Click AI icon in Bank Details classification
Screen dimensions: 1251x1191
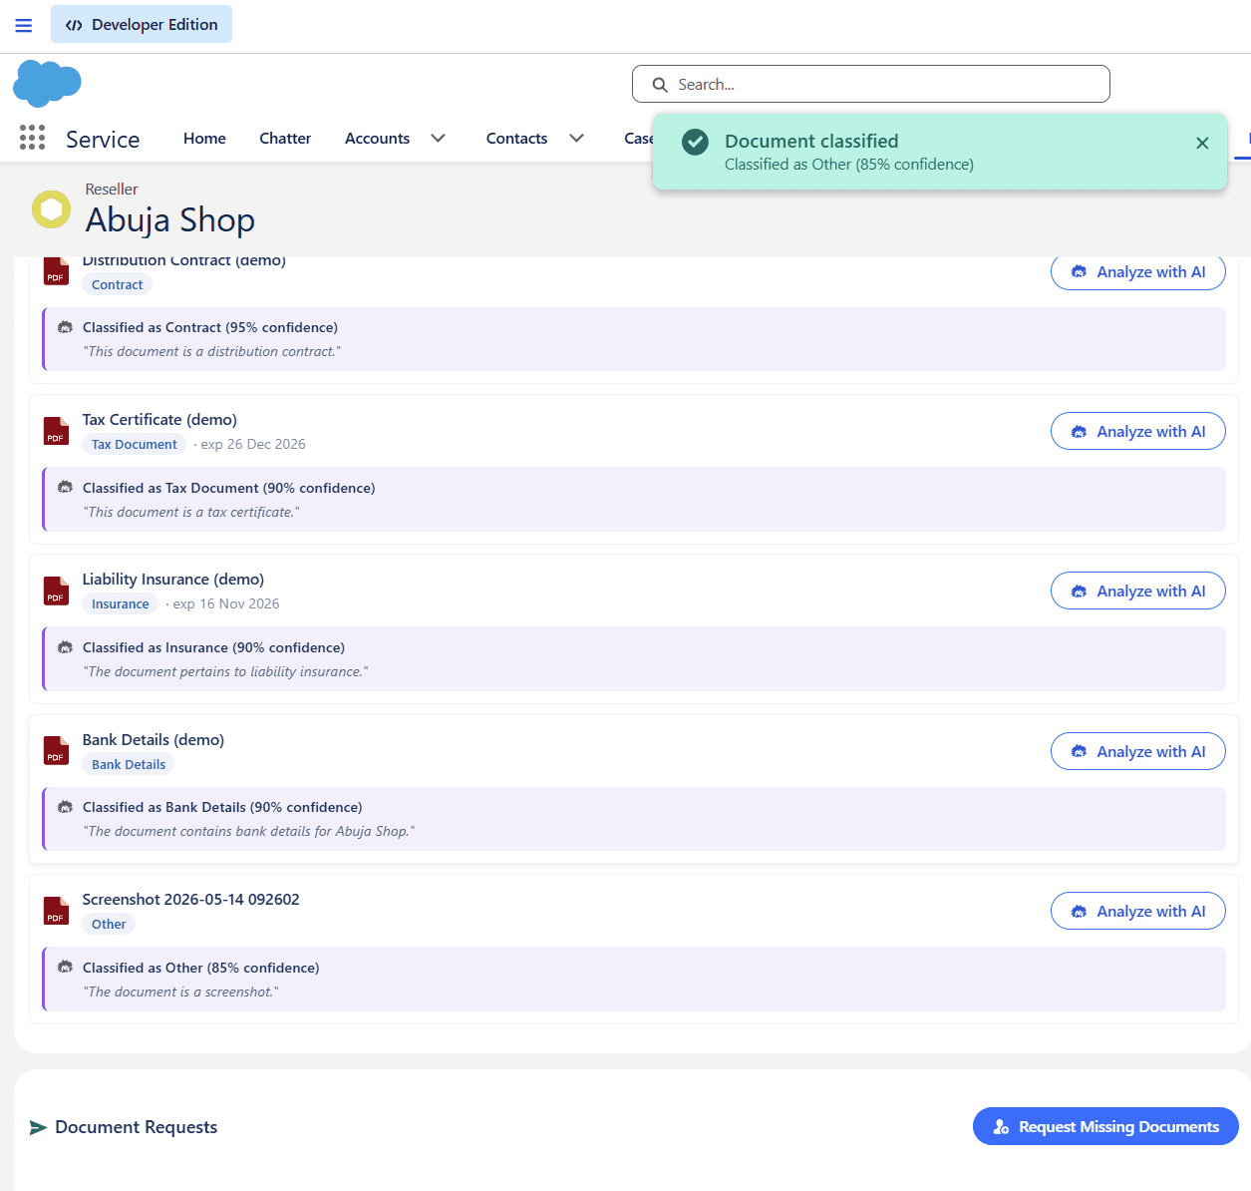coord(65,807)
